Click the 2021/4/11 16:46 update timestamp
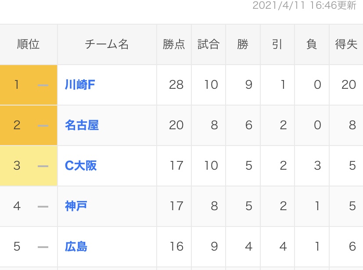The height and width of the screenshot is (270, 363). click(304, 6)
